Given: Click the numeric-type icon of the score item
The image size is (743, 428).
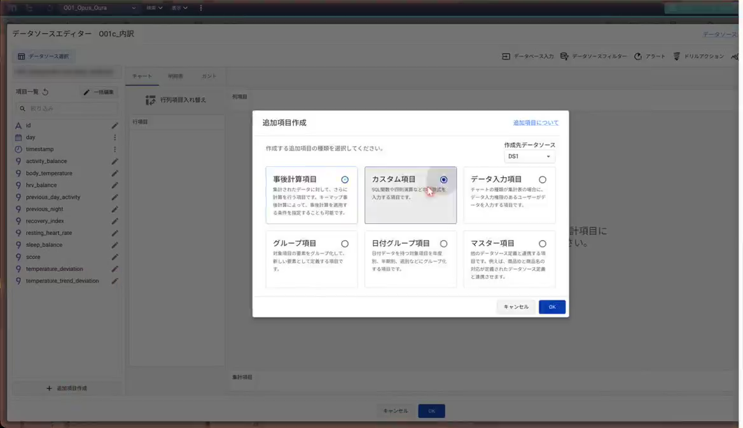Looking at the screenshot, I should 18,257.
